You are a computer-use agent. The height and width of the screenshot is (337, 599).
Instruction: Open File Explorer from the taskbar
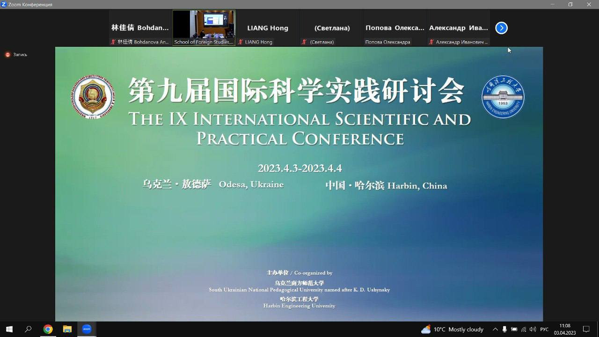[67, 329]
